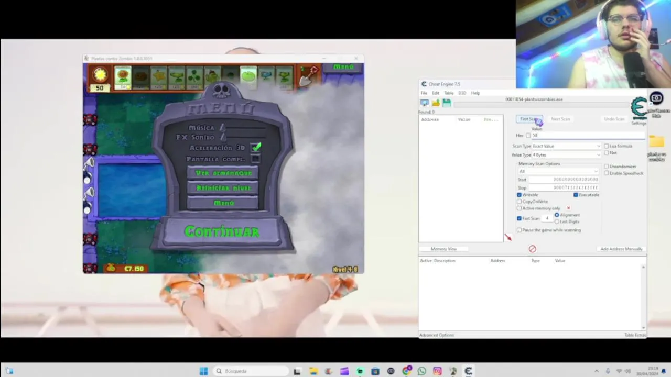Adjust the Música volume slider
671x377 pixels.
[x=244, y=127]
